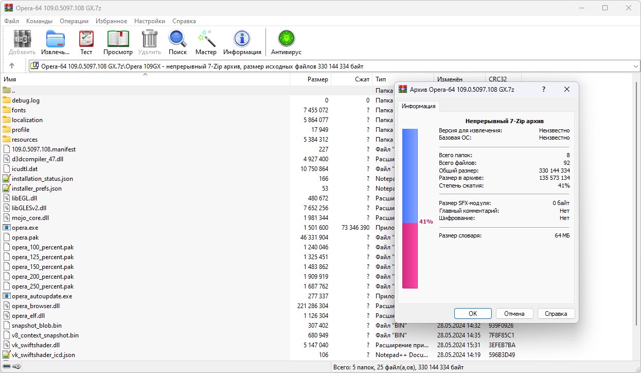The width and height of the screenshot is (641, 373).
Task: Open the Просмотр viewer tool
Action: (x=118, y=39)
